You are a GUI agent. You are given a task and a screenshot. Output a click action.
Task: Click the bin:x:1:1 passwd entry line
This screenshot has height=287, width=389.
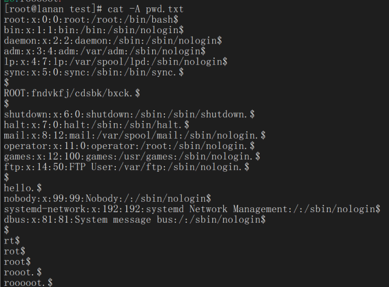(94, 30)
